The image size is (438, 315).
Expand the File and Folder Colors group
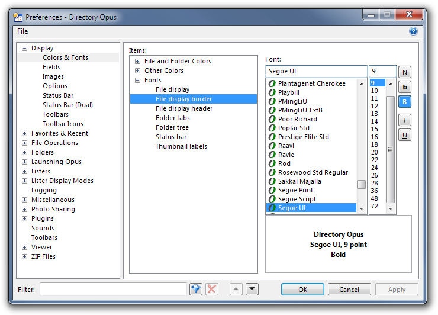point(138,61)
